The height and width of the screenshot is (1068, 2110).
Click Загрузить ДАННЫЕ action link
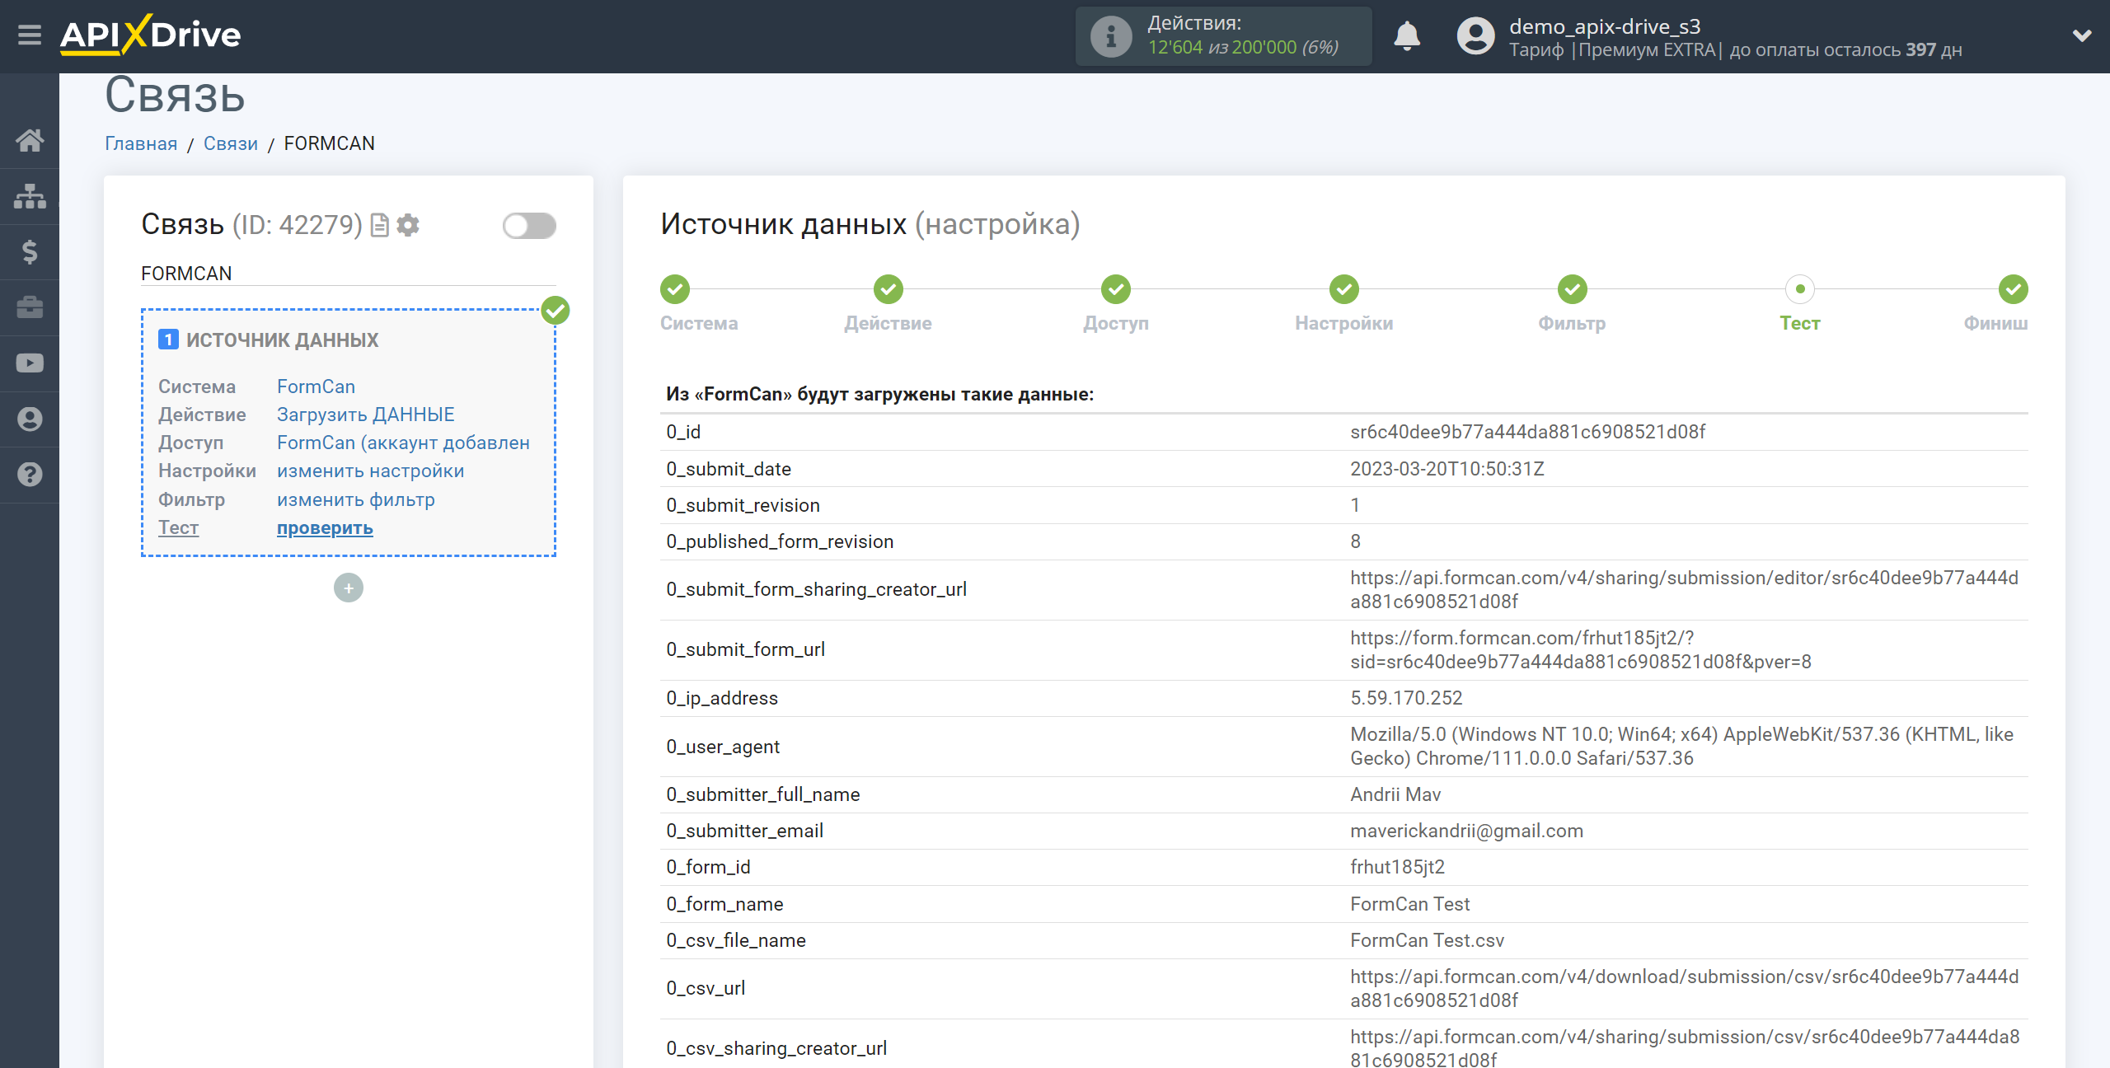click(365, 415)
